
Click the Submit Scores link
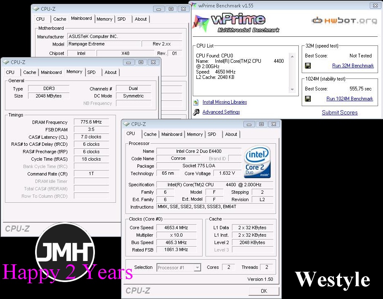340,112
